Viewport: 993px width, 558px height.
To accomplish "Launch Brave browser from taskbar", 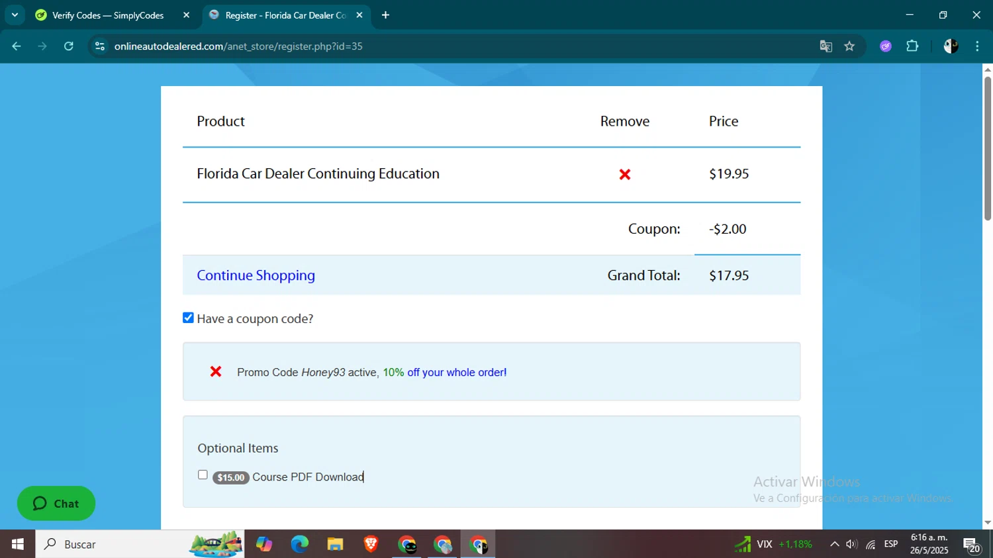I will tap(371, 544).
